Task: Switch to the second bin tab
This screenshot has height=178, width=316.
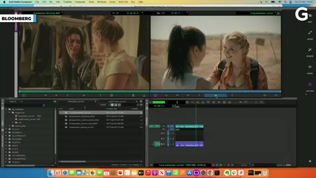Action: pyautogui.click(x=118, y=101)
